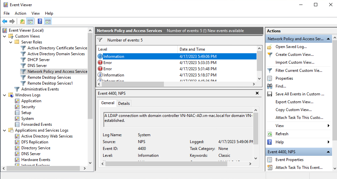
Task: Switch to the Details tab
Action: point(124,104)
